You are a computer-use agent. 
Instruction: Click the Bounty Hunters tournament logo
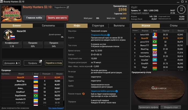click(11, 14)
